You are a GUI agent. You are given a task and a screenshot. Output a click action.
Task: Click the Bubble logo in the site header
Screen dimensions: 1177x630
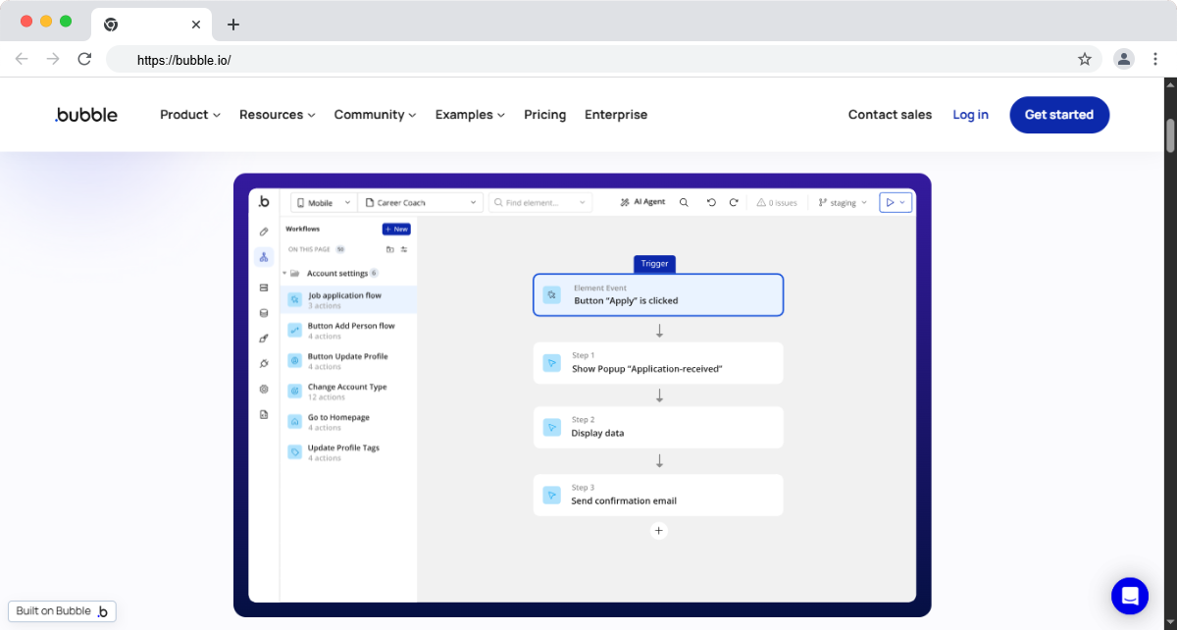coord(86,115)
